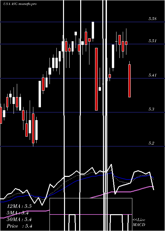Click the 5.58 price level label
The height and width of the screenshot is (231, 165).
(152, 19)
